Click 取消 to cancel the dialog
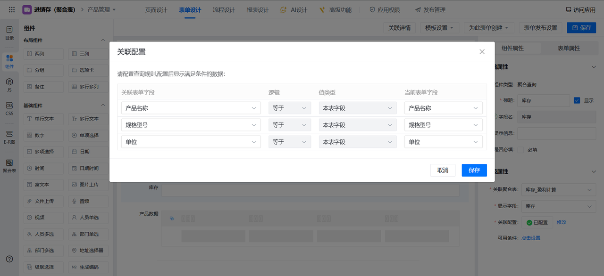The image size is (604, 276). click(x=443, y=170)
